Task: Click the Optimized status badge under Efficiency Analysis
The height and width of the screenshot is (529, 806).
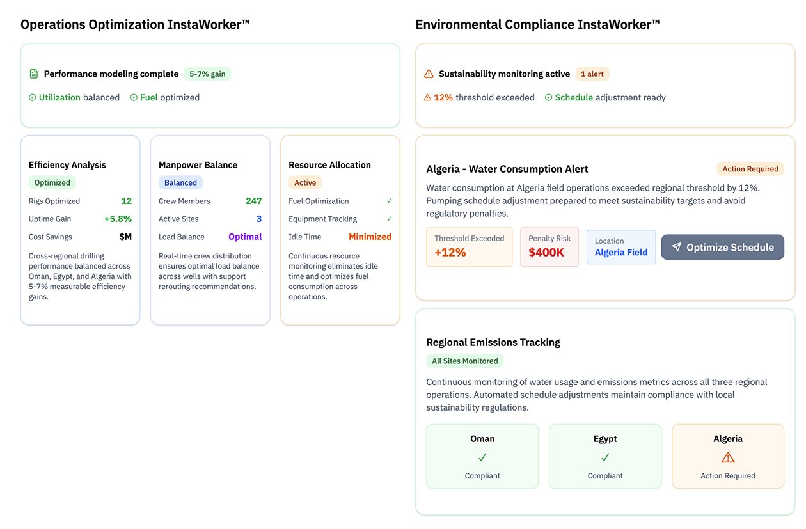Action: (52, 183)
